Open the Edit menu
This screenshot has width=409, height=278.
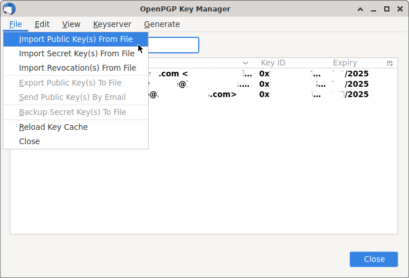(42, 24)
